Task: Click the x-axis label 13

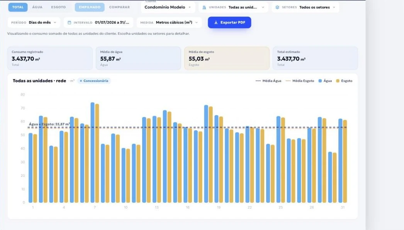Action: [157, 207]
